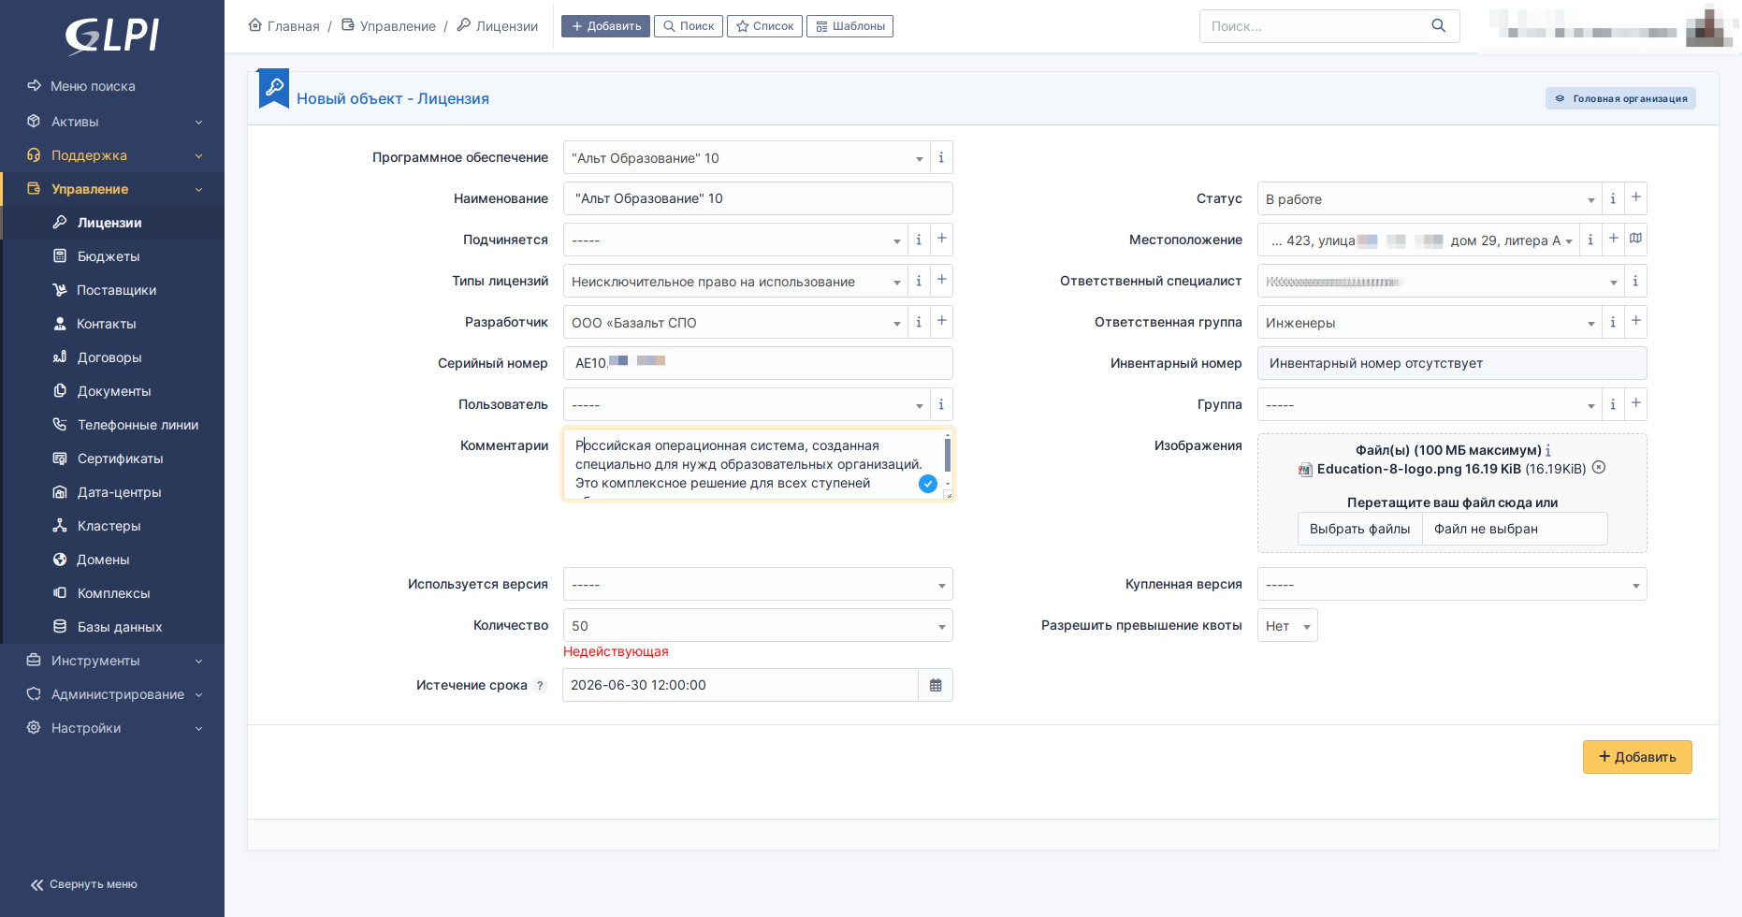Click Свернуть меню to collapse sidebar
Image resolution: width=1742 pixels, height=917 pixels.
[x=84, y=884]
